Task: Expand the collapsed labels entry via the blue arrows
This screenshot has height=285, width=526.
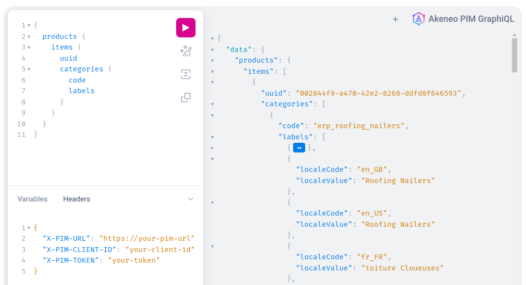Action: pos(299,148)
